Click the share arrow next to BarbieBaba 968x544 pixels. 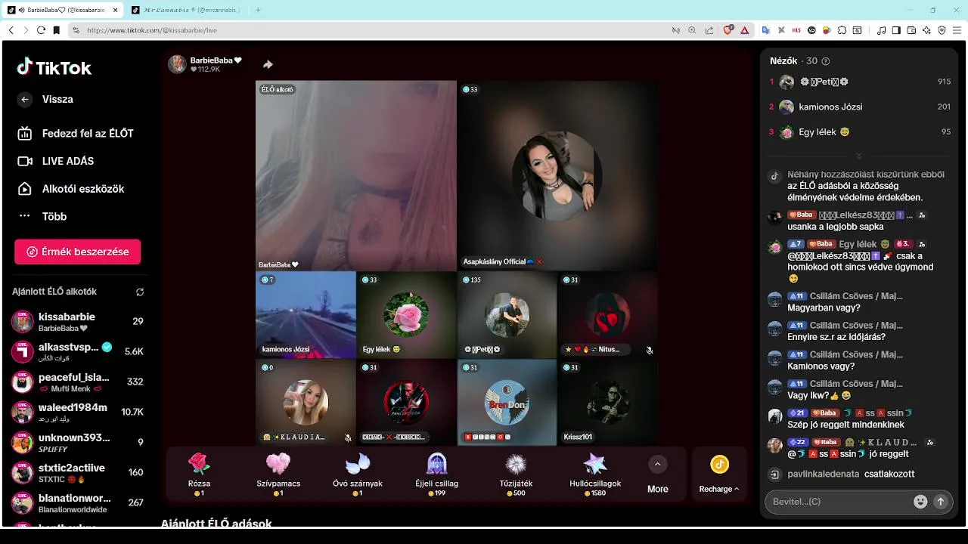pos(268,65)
